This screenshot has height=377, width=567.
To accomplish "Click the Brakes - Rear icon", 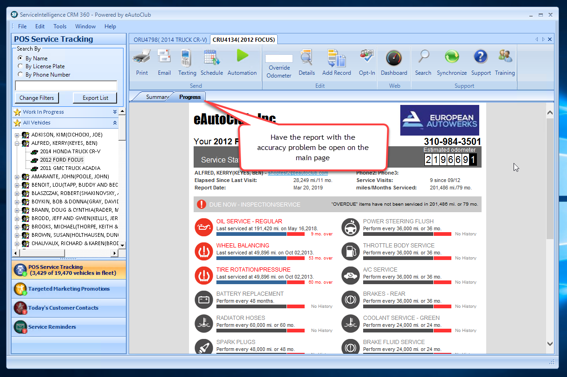I will 350,300.
